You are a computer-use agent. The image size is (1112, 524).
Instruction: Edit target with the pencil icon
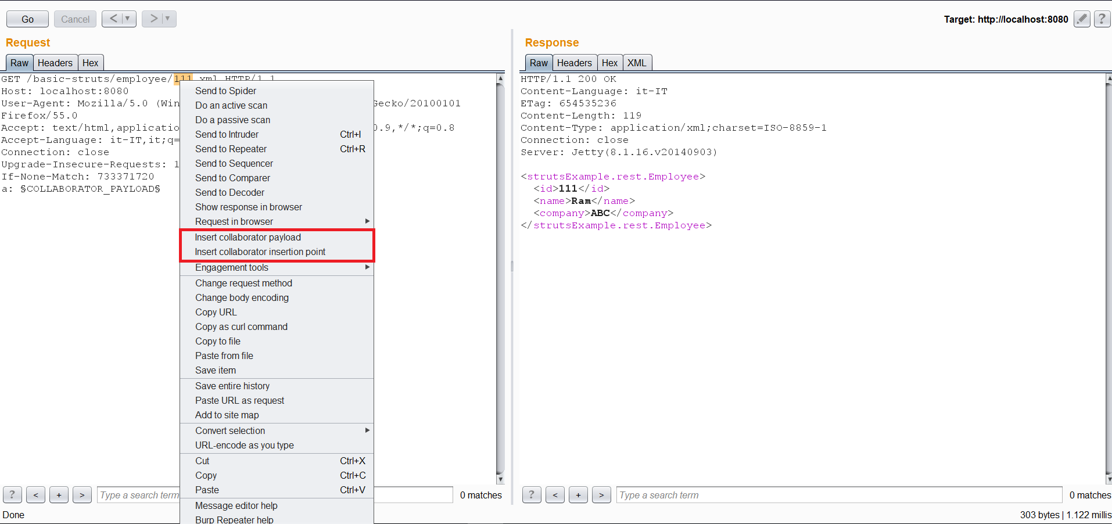pyautogui.click(x=1081, y=19)
